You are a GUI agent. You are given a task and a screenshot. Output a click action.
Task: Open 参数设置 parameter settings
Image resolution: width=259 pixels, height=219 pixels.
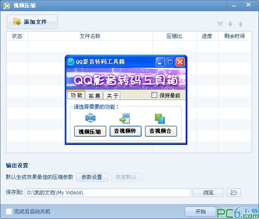pos(92,177)
